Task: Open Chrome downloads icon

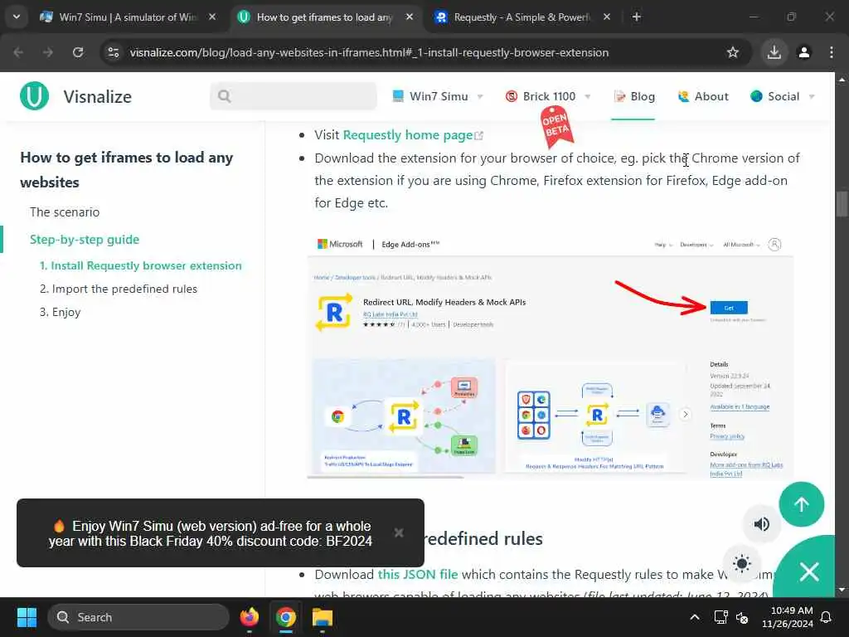Action: [x=774, y=52]
